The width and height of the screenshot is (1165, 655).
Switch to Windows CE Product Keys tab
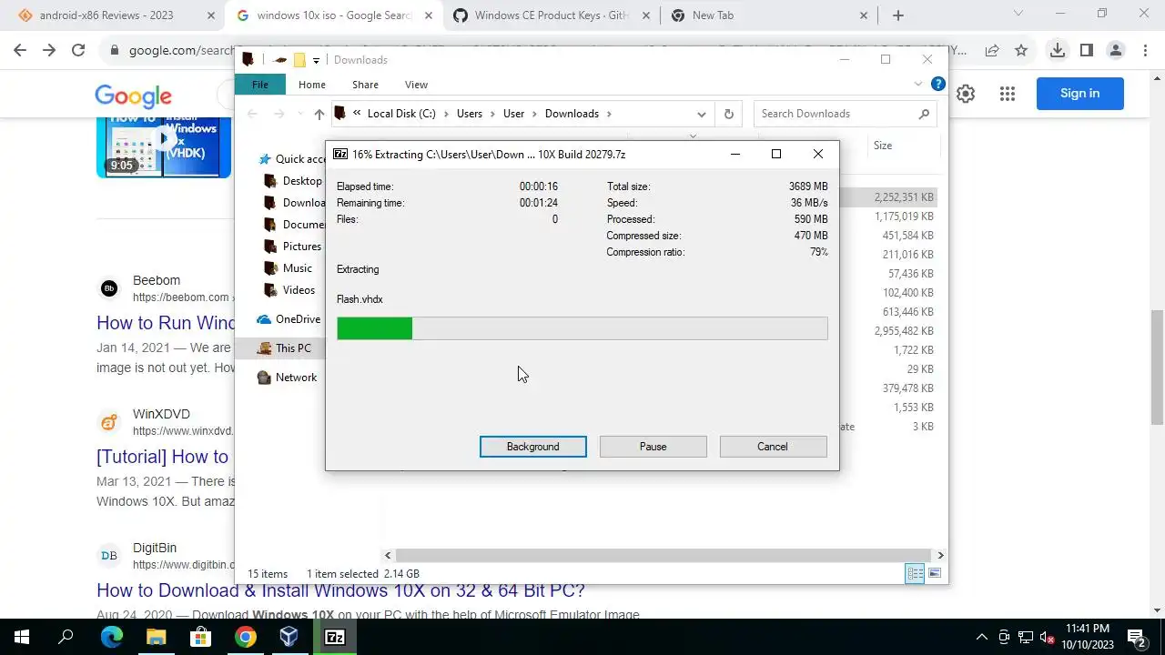point(551,15)
